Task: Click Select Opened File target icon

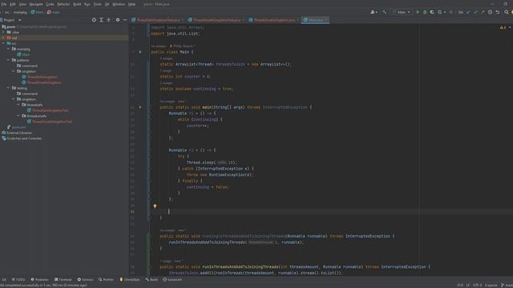Action: coord(94,20)
